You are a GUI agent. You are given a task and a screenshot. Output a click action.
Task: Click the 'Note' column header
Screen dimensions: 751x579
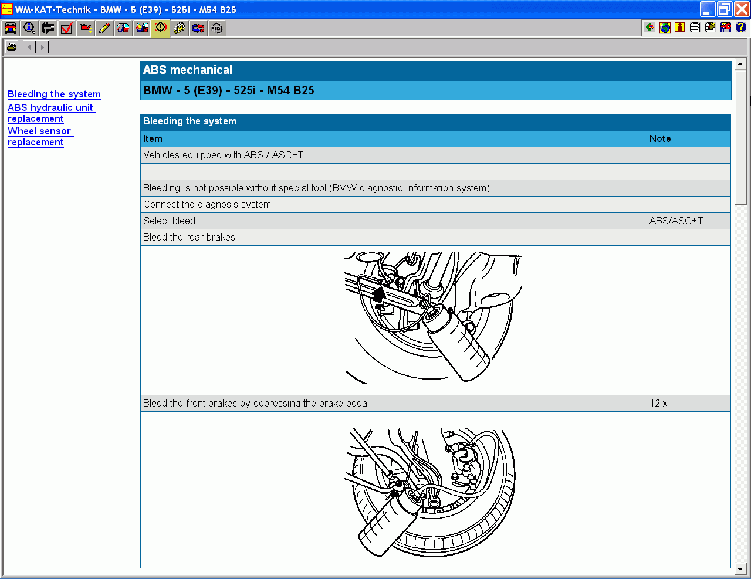click(689, 138)
